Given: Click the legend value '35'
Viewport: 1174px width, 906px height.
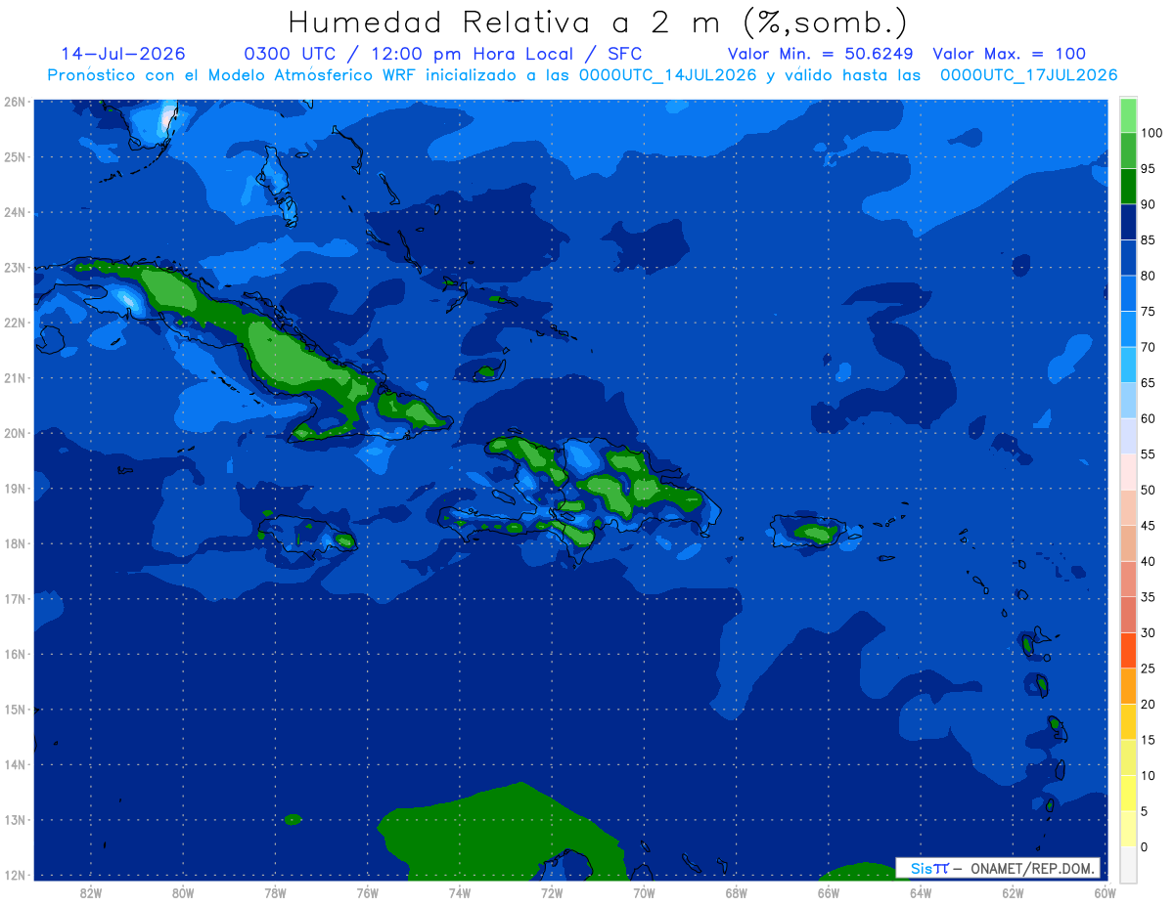Looking at the screenshot, I should click(x=1148, y=597).
